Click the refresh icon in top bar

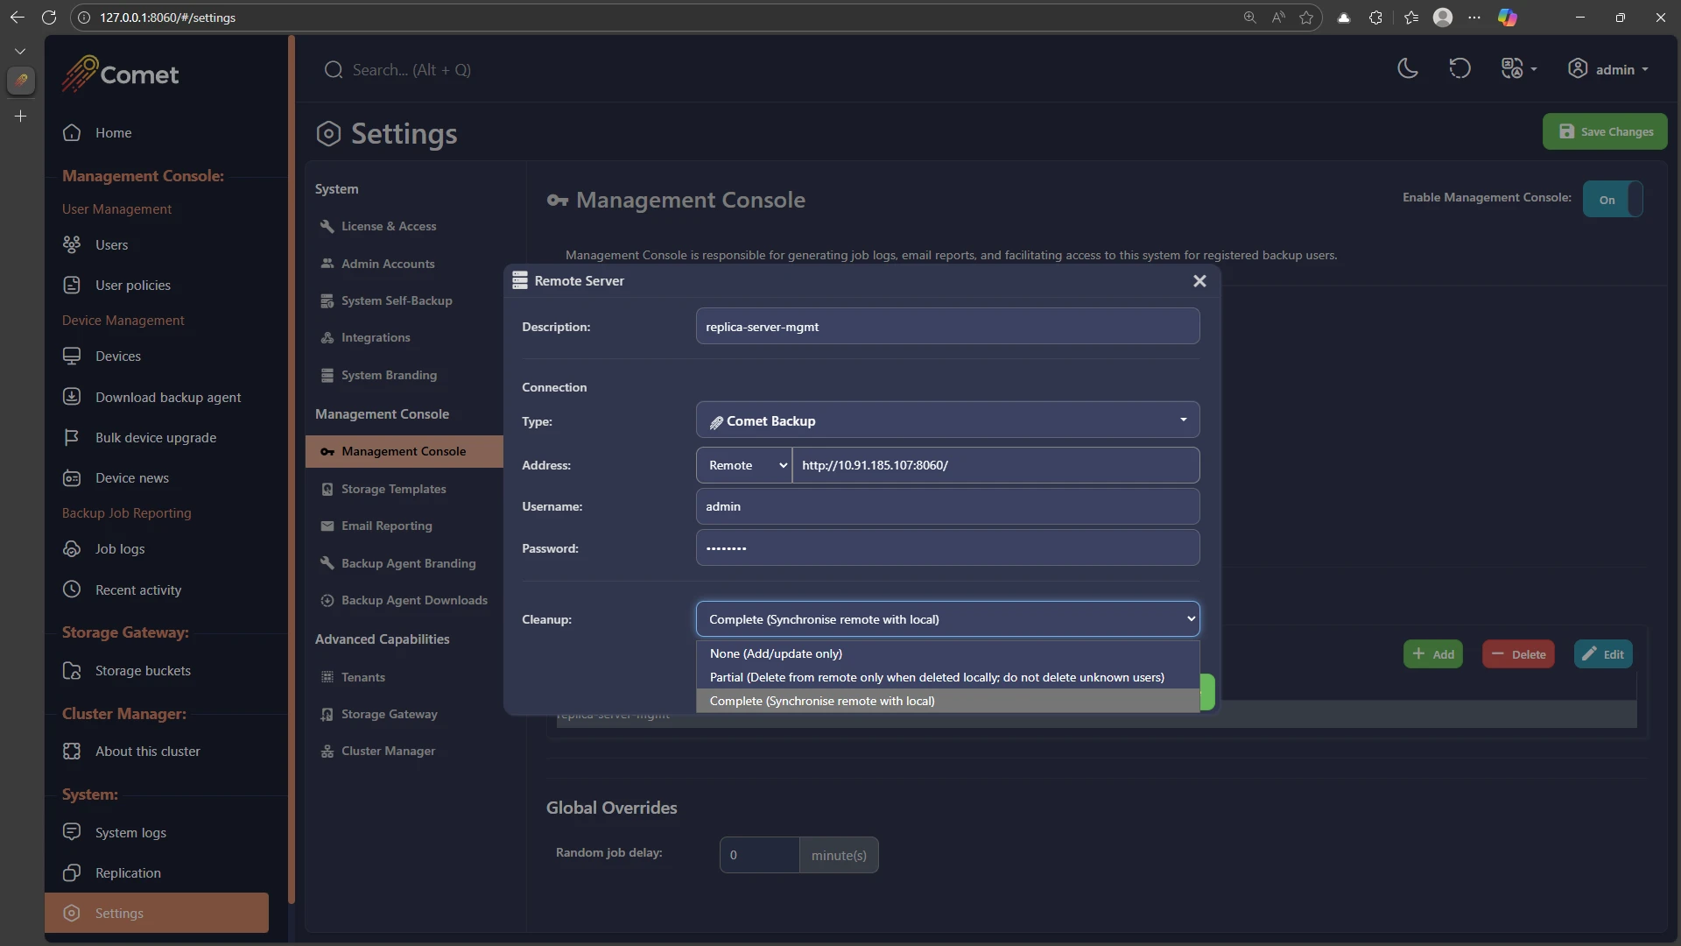(x=1459, y=69)
